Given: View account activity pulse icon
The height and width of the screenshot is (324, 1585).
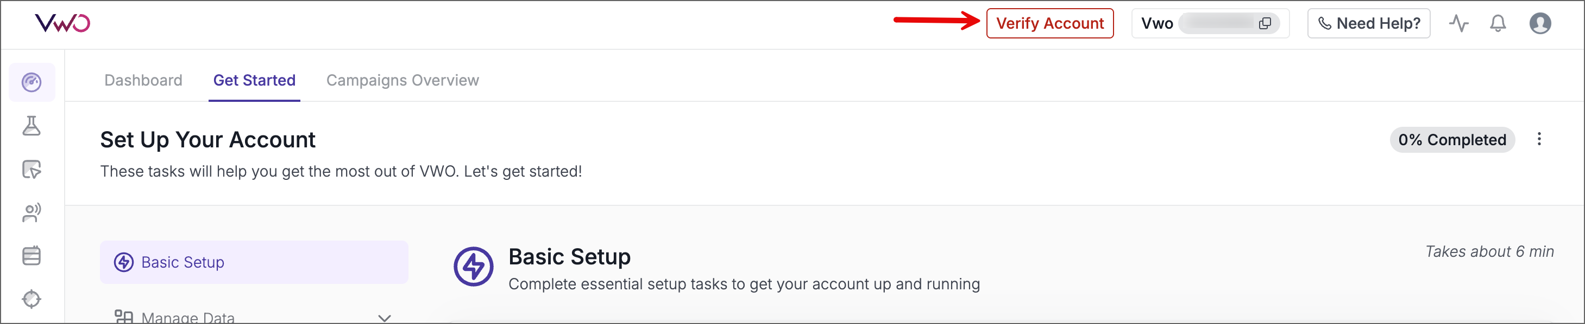Looking at the screenshot, I should point(1460,23).
